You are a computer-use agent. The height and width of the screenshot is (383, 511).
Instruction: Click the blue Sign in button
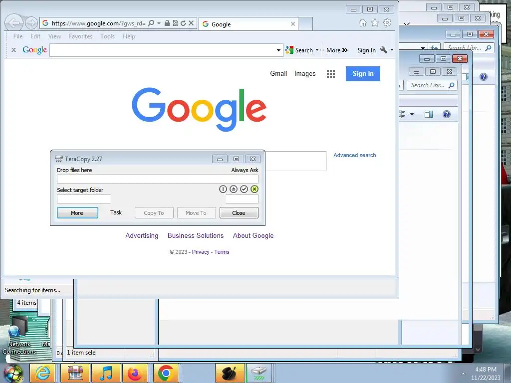point(363,74)
